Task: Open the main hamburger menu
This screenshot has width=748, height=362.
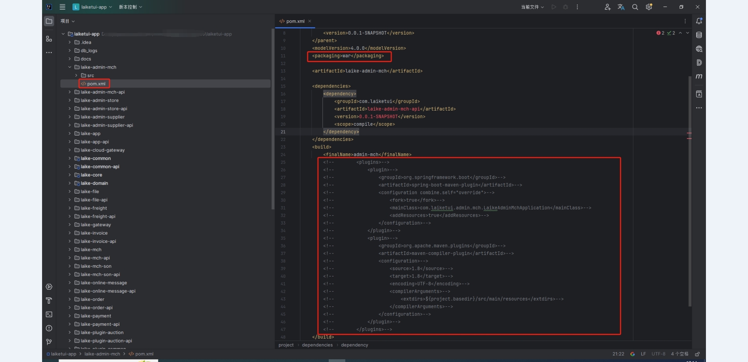Action: click(x=62, y=7)
